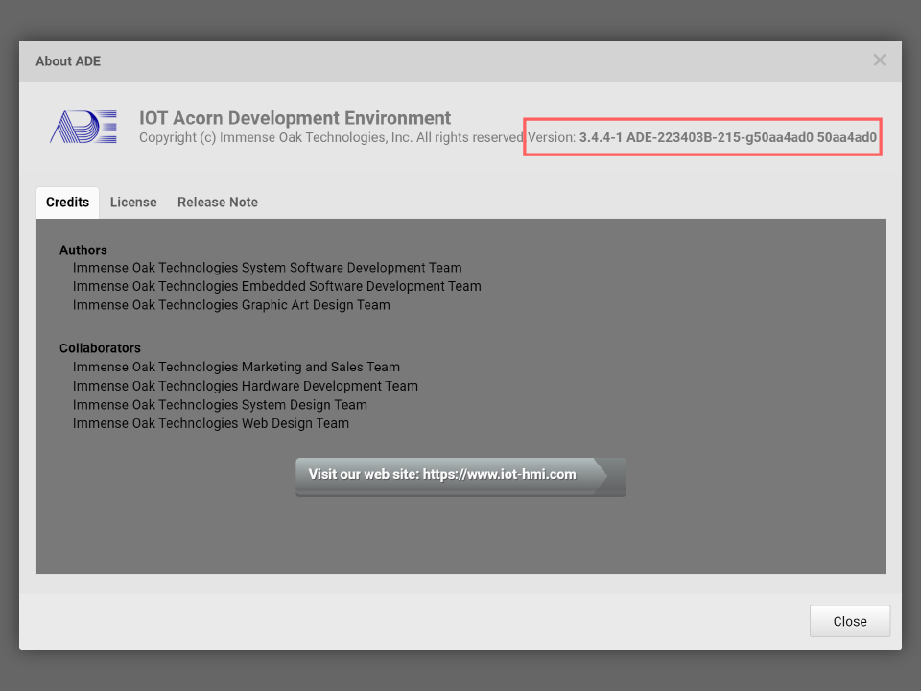Select the System Software Development Team line
This screenshot has width=921, height=691.
(x=267, y=268)
